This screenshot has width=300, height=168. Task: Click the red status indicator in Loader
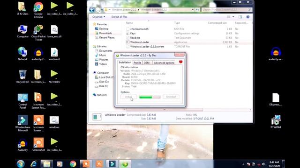[x=180, y=62]
